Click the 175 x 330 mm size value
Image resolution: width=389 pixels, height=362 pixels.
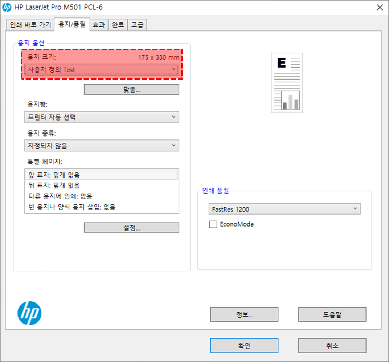(159, 57)
